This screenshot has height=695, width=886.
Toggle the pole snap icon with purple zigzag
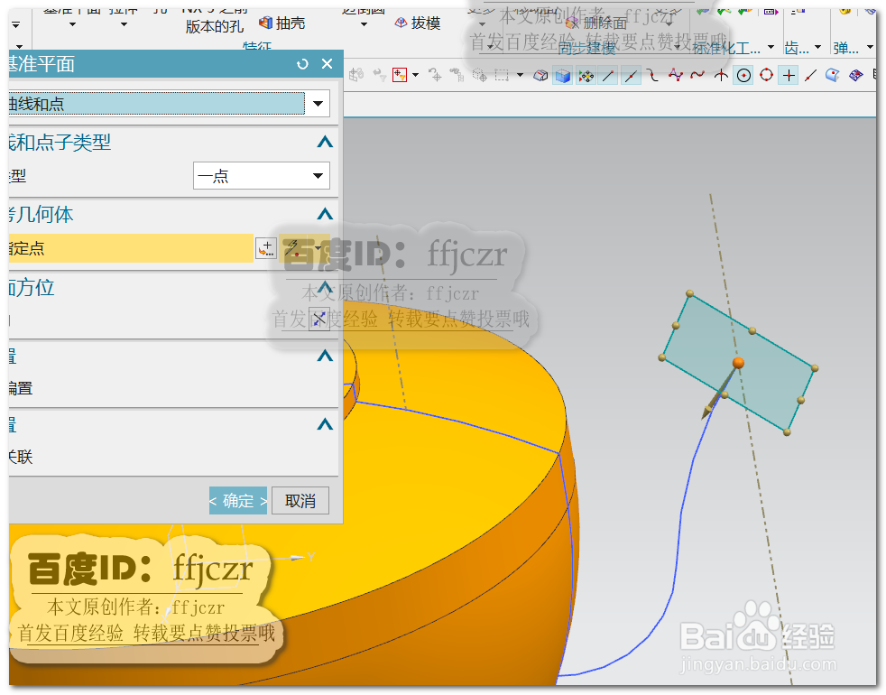(x=675, y=75)
